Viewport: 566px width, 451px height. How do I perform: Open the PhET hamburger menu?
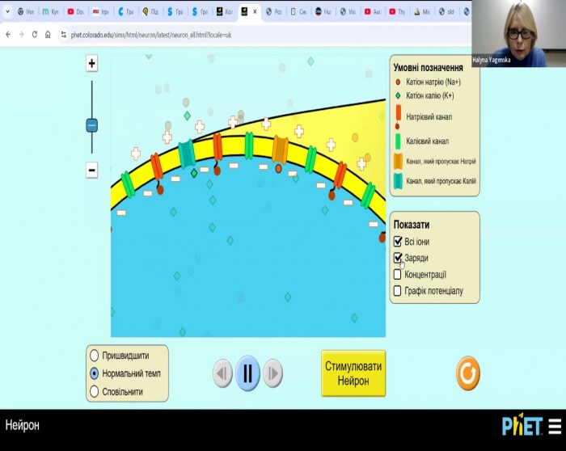pyautogui.click(x=555, y=425)
